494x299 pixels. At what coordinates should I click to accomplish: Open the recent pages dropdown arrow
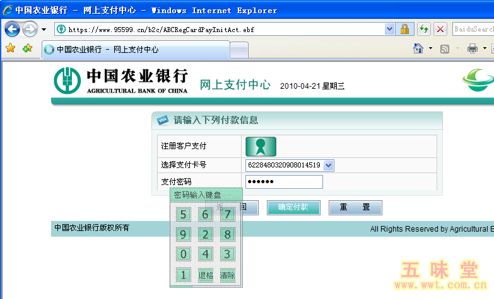tap(44, 30)
